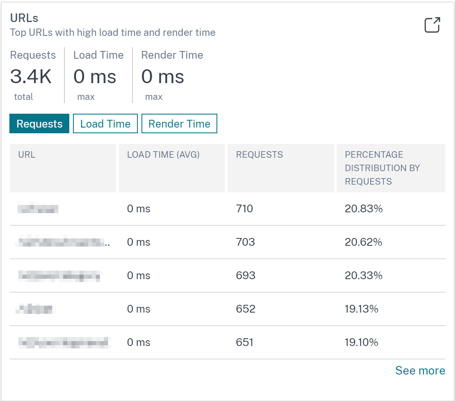
Task: Select the Requests tab button
Action: click(39, 123)
